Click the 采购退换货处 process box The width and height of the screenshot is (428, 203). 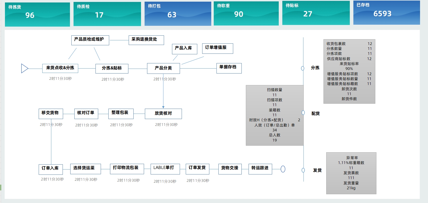pos(146,40)
